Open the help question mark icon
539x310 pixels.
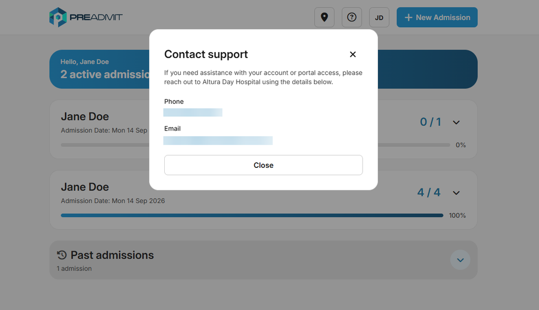(x=352, y=17)
